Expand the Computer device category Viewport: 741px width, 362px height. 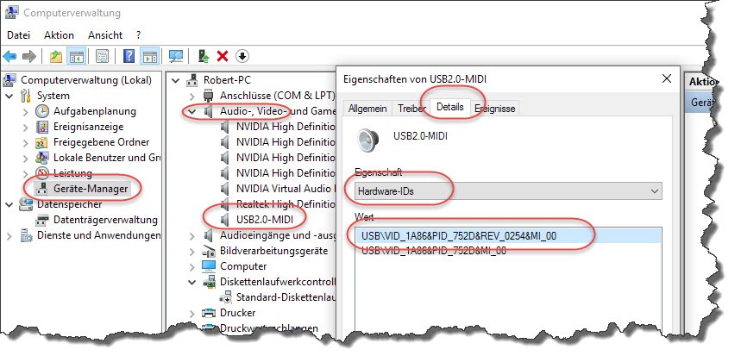(192, 266)
